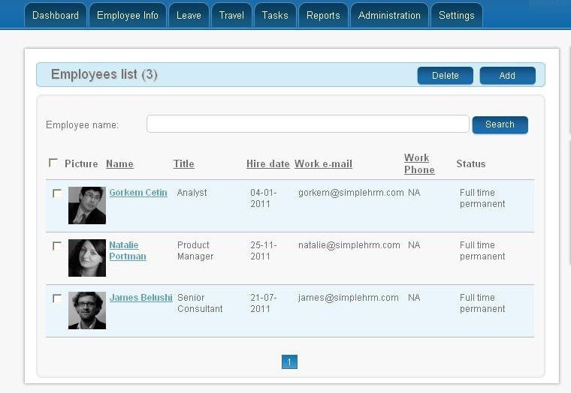
Task: Go to page 1 in pagination
Action: tap(289, 361)
